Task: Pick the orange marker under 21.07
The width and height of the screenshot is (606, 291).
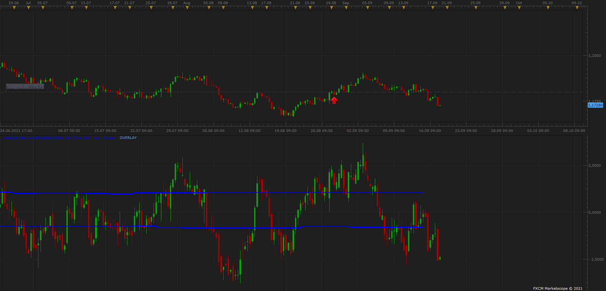Action: click(130, 8)
